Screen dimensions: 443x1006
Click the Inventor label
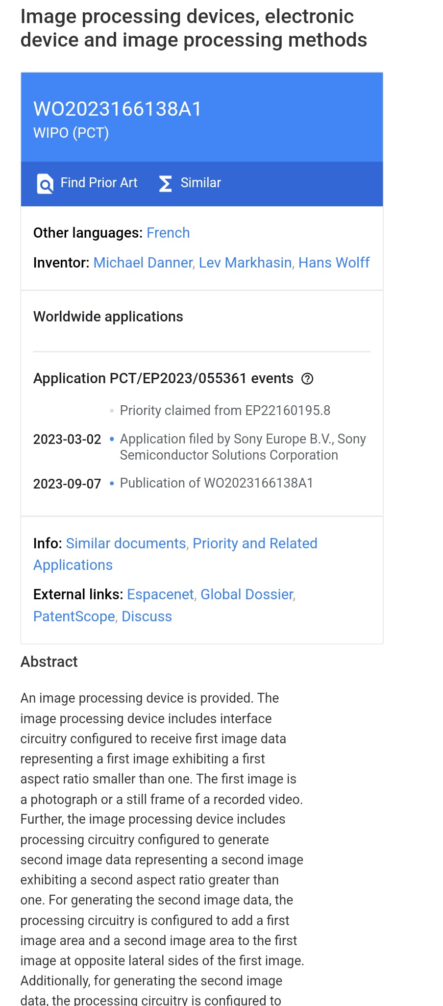coord(61,263)
